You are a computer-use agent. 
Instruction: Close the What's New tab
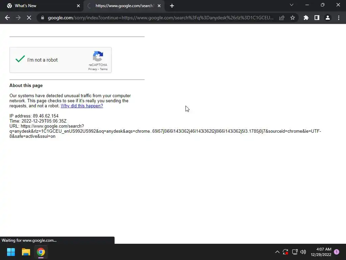click(x=78, y=6)
